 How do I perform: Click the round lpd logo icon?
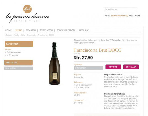(27, 9)
